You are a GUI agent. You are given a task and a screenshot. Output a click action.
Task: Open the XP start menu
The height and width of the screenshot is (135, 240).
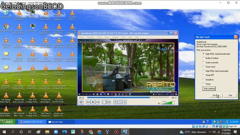click(8, 122)
